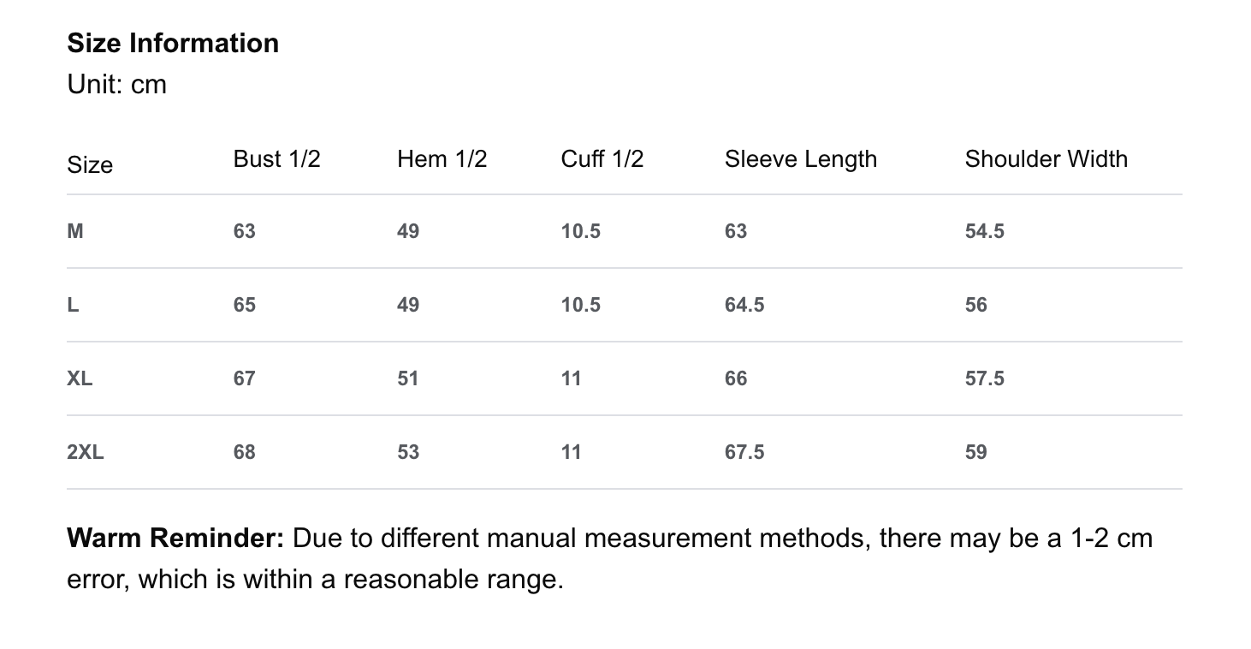Click the L size row label
The image size is (1251, 649).
point(73,305)
